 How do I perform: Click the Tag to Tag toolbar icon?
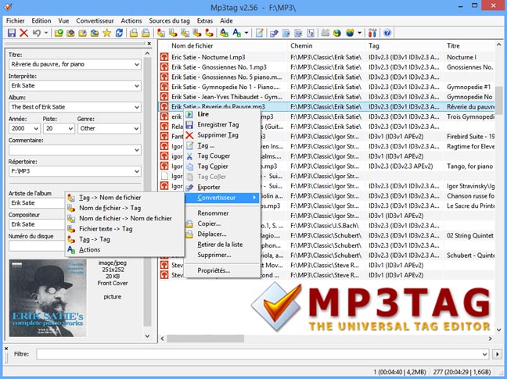pyautogui.click(x=209, y=33)
